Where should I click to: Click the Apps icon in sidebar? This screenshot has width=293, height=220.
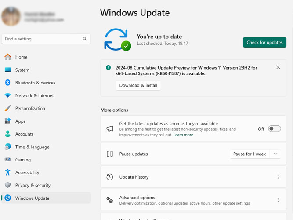tap(7, 121)
